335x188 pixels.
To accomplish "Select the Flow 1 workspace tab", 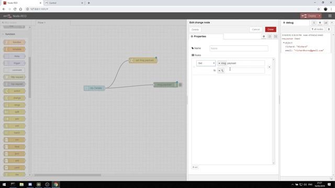I will click(52, 22).
